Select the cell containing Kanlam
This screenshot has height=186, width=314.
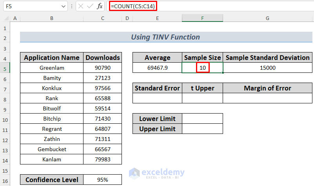pyautogui.click(x=52, y=160)
